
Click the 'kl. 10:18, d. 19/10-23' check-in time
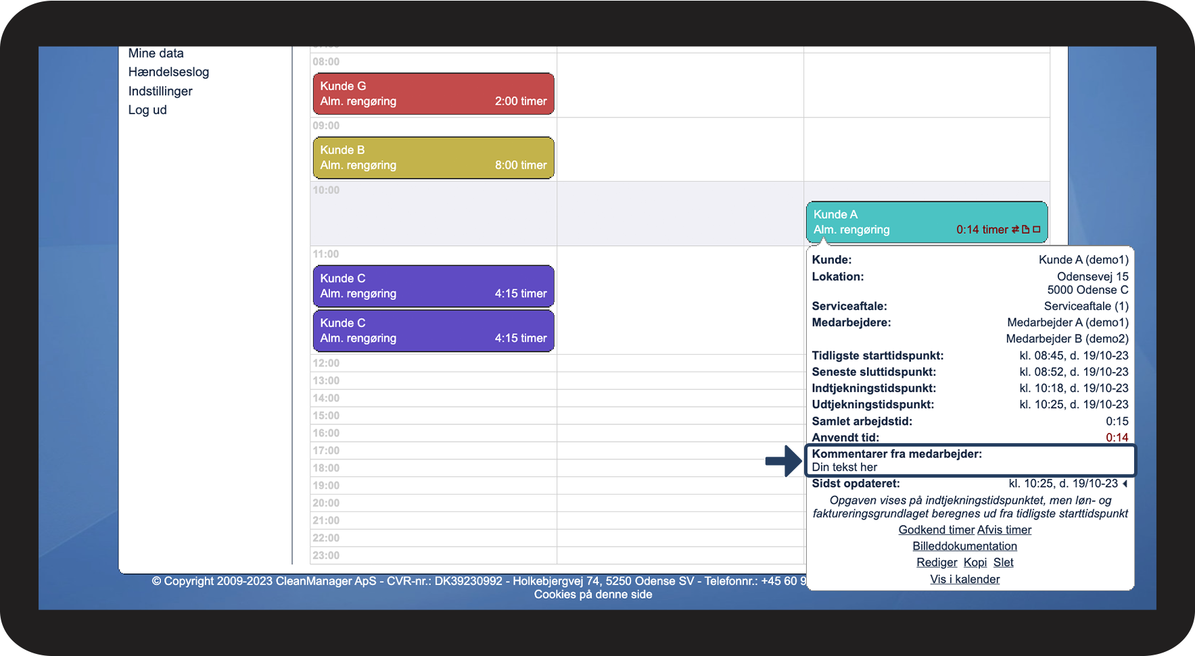click(1074, 388)
